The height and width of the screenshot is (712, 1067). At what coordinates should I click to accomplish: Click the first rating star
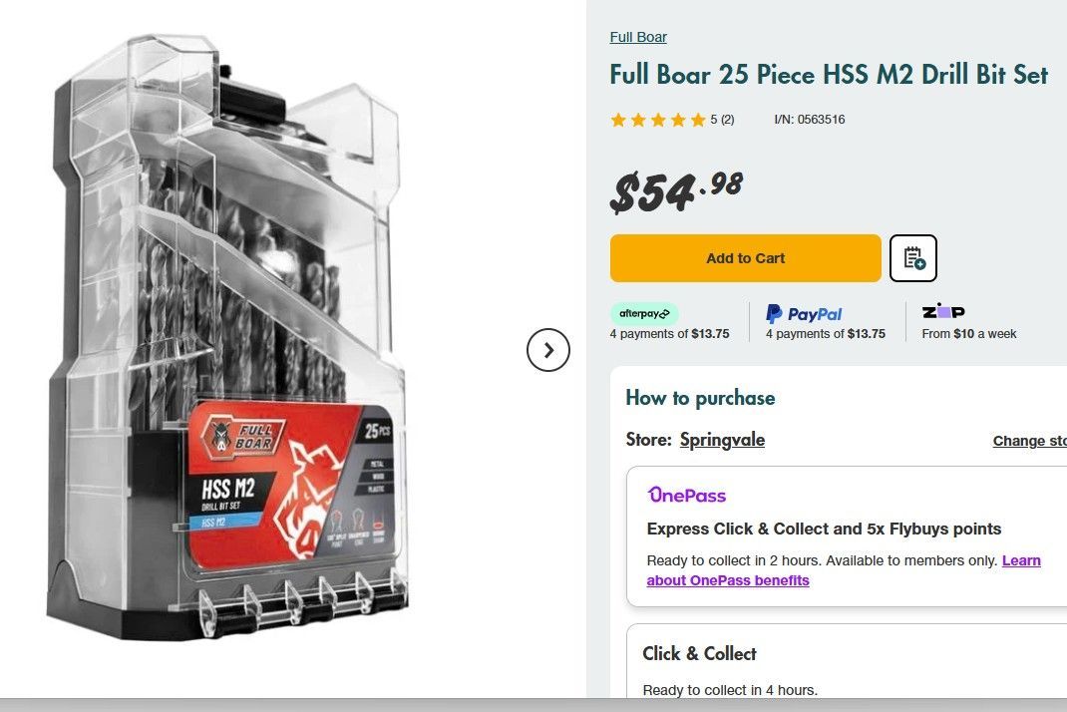pos(618,120)
